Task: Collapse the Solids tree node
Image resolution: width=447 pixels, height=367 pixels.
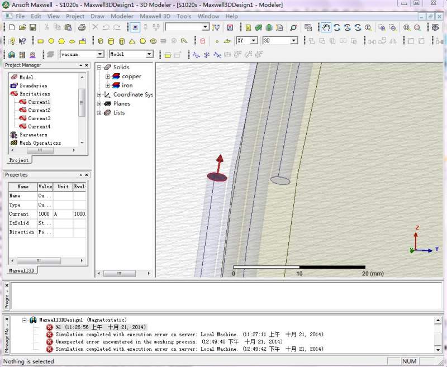Action: (x=99, y=68)
